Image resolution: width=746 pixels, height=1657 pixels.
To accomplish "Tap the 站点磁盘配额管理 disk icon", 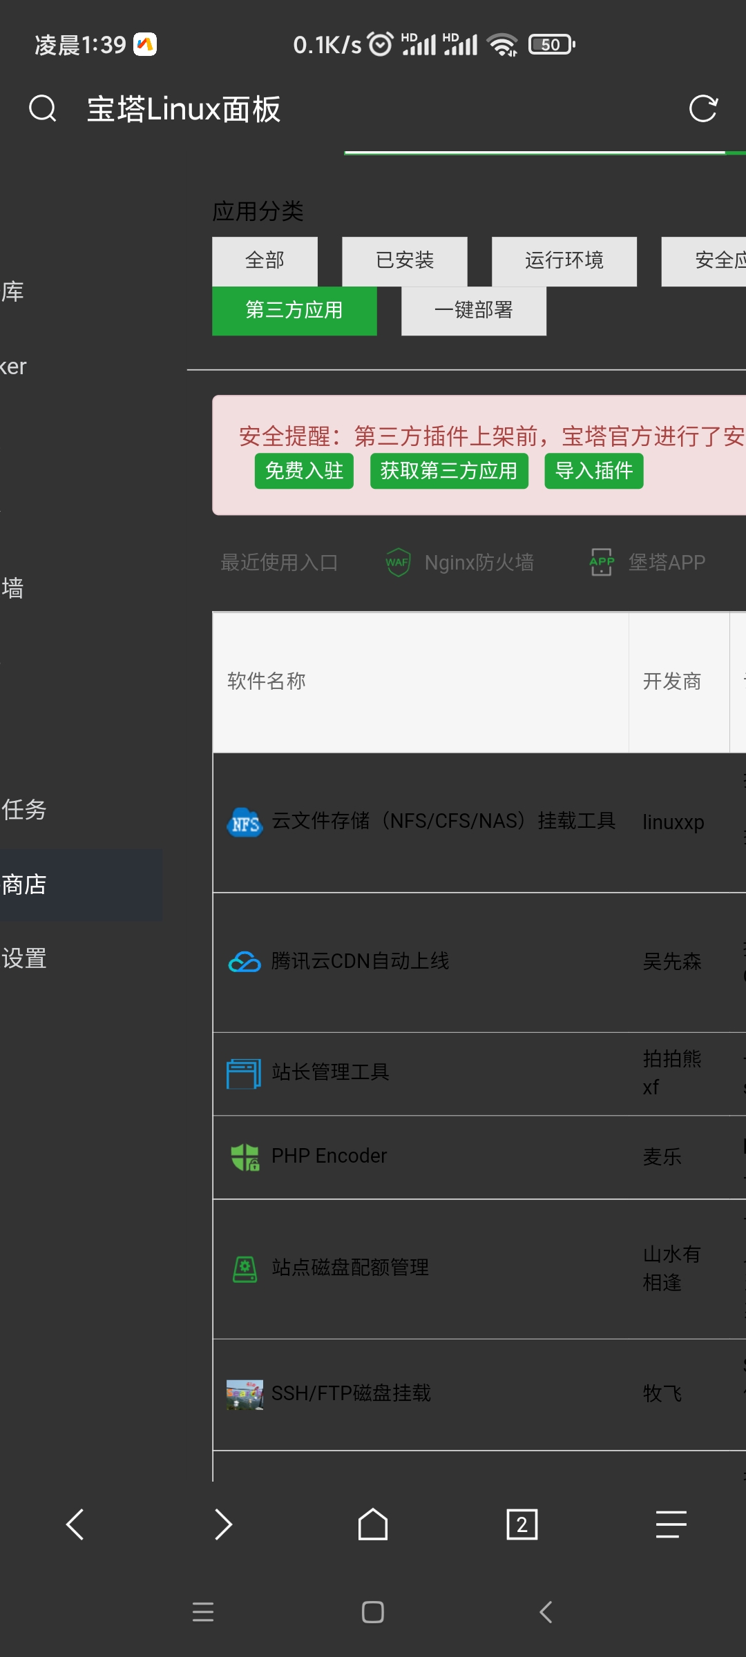I will point(245,1269).
